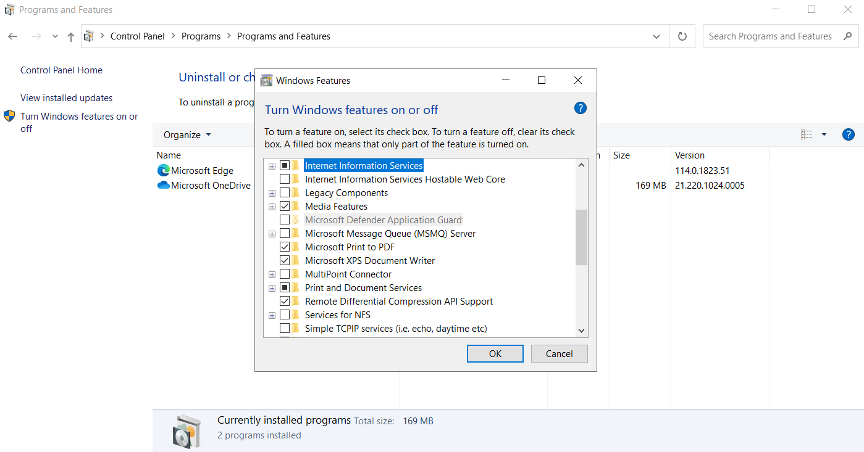Image resolution: width=864 pixels, height=452 pixels.
Task: Open the recent locations dropdown arrow
Action: pyautogui.click(x=55, y=36)
